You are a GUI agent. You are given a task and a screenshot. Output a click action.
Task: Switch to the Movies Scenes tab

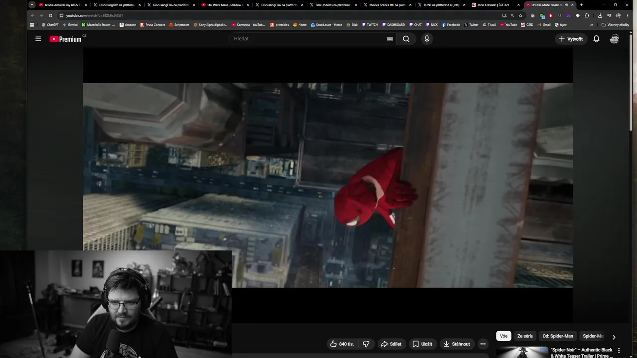[387, 5]
